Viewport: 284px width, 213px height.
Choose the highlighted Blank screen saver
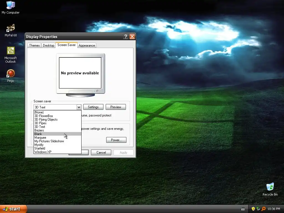tap(57, 134)
